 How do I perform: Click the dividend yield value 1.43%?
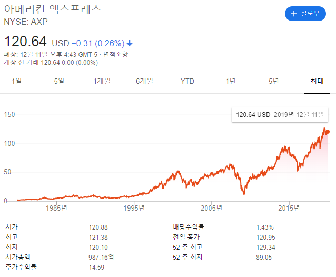coord(265,227)
